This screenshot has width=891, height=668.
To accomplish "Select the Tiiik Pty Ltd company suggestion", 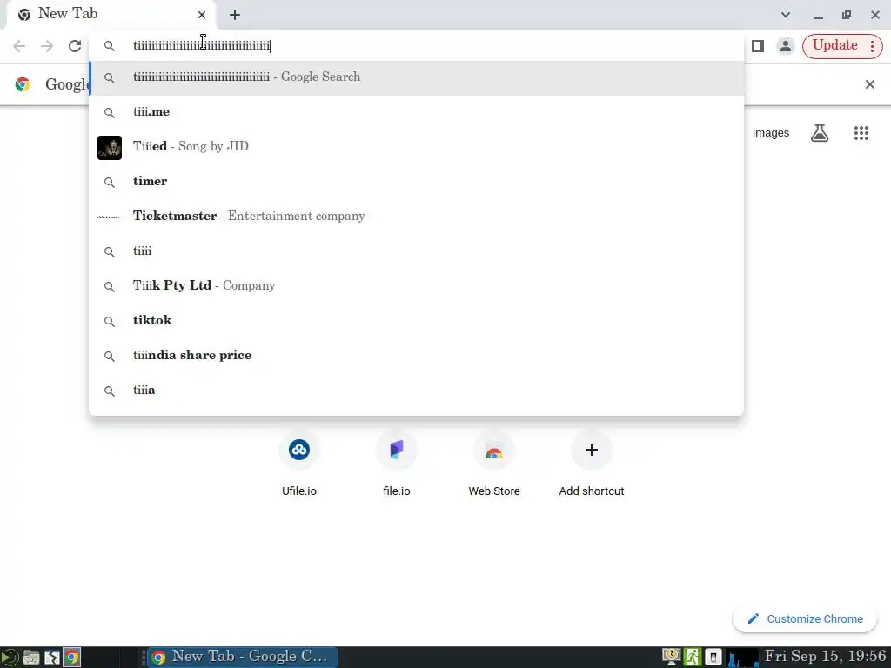I will pyautogui.click(x=417, y=285).
